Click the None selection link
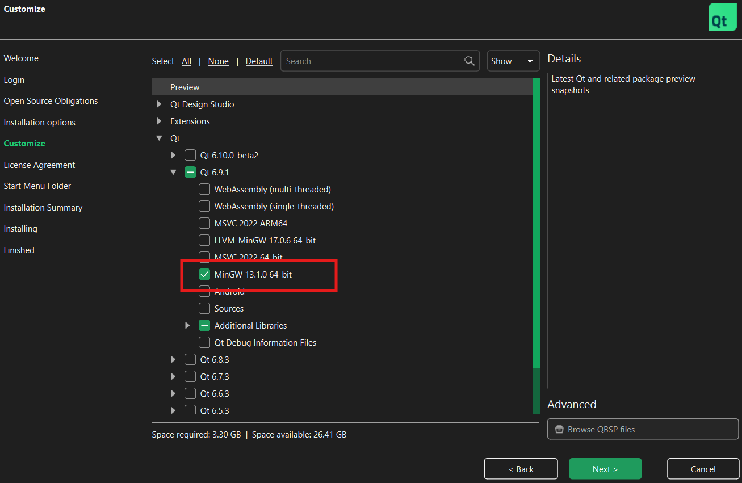The height and width of the screenshot is (483, 742). coord(219,61)
